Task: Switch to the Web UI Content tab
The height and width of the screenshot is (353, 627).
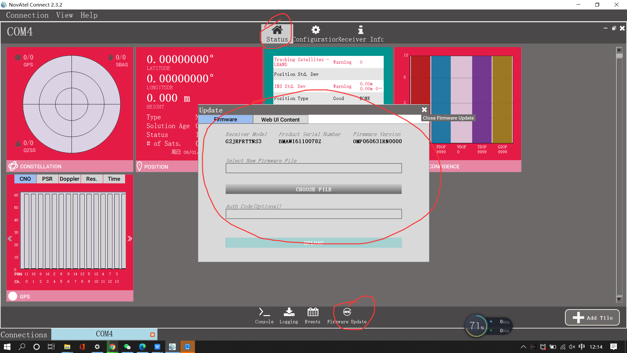Action: [280, 119]
